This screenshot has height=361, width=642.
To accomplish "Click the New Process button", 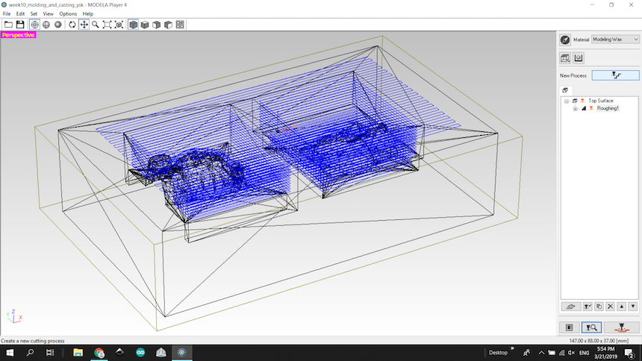I will pos(615,75).
